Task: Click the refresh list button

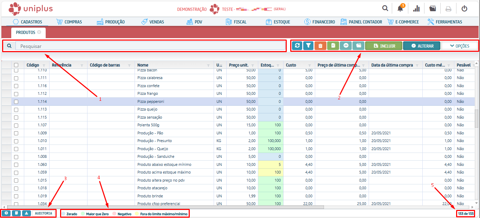Action: [x=297, y=46]
